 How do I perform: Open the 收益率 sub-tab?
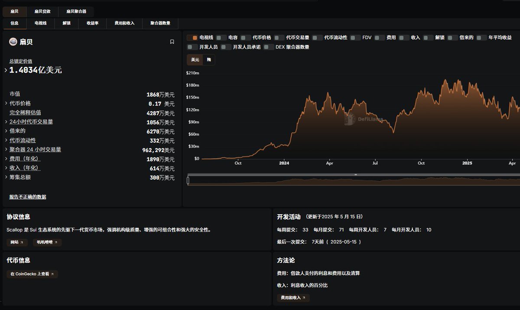(x=92, y=23)
